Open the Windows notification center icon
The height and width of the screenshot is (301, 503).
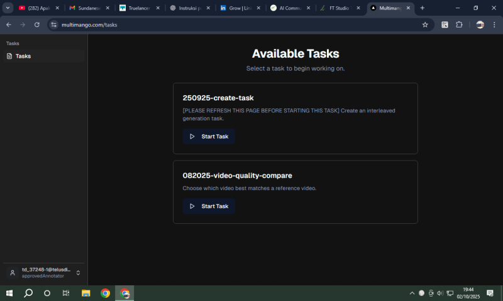point(490,293)
